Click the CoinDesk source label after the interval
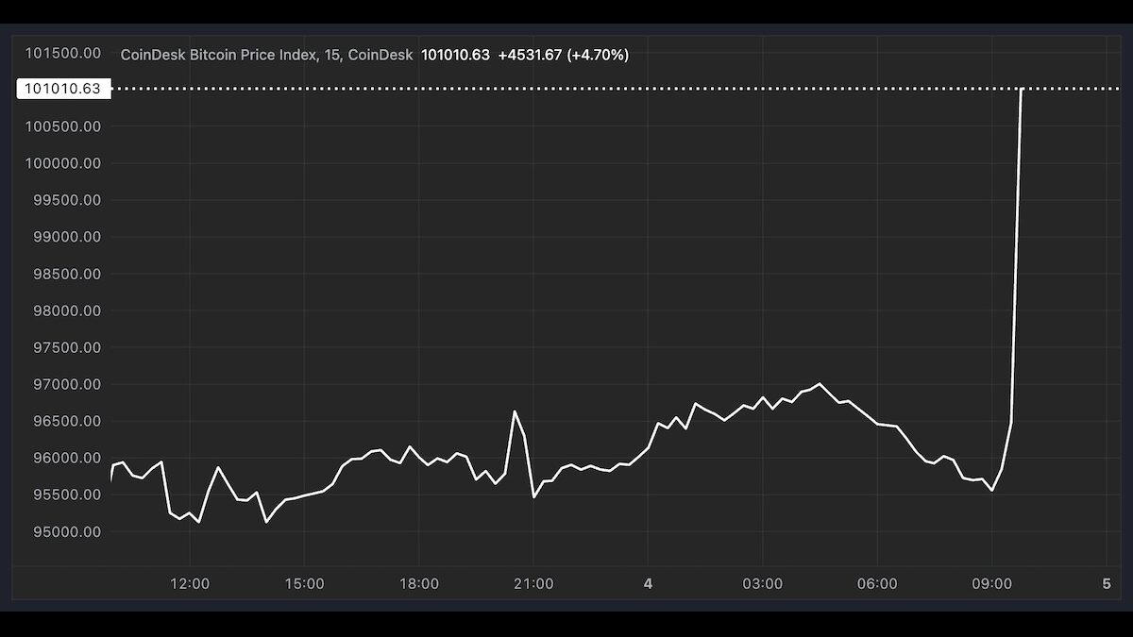 [380, 55]
